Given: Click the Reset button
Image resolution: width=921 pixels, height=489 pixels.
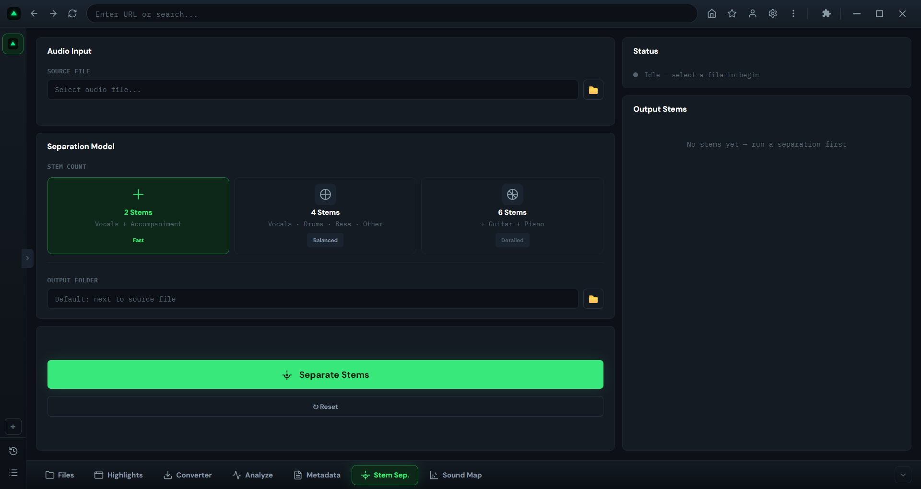Looking at the screenshot, I should point(325,407).
